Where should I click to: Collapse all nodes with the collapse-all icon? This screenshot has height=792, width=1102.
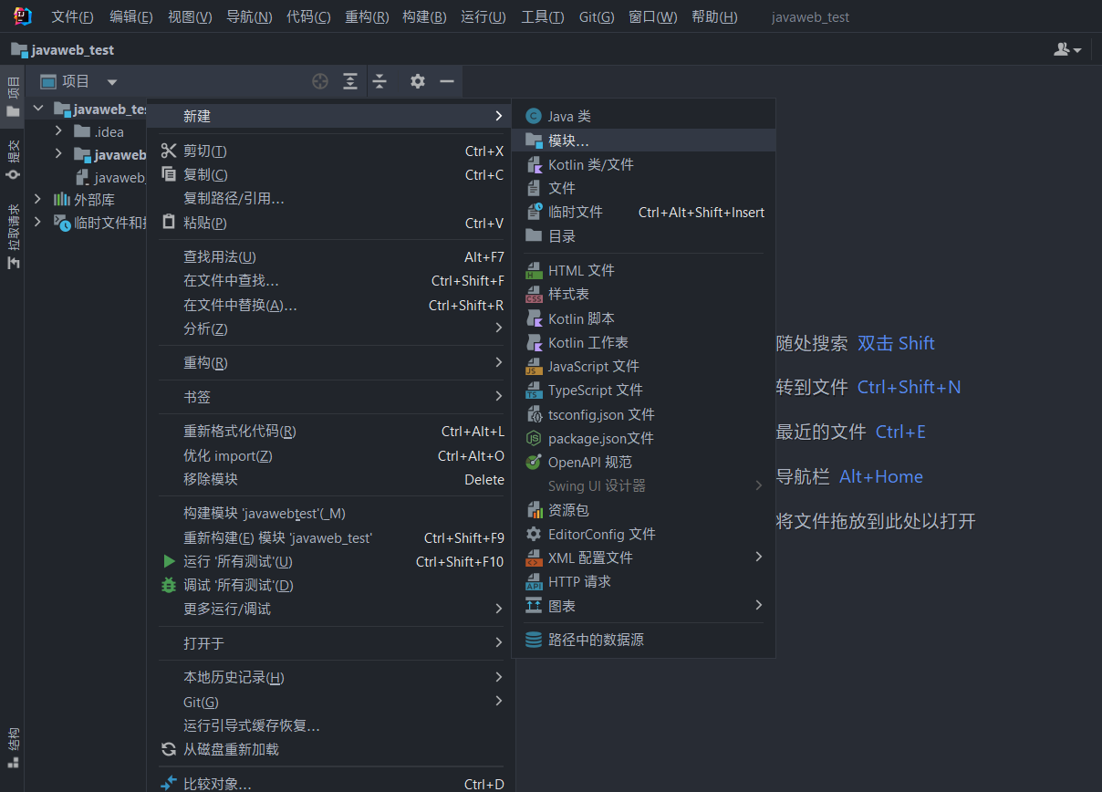point(379,81)
